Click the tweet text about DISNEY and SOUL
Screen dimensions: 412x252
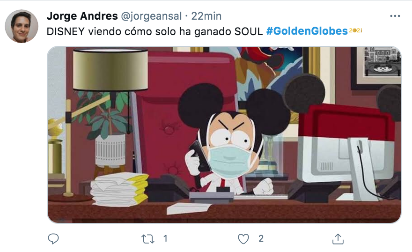(x=155, y=31)
